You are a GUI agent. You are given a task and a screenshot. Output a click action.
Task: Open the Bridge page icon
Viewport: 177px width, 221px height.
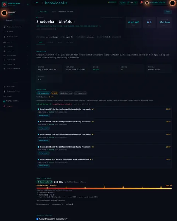[x=4, y=32]
